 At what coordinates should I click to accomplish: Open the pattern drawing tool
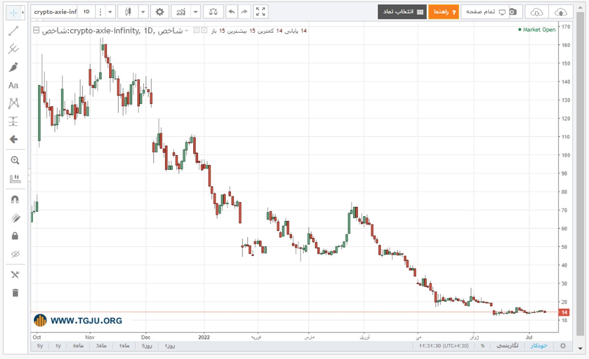tap(14, 103)
